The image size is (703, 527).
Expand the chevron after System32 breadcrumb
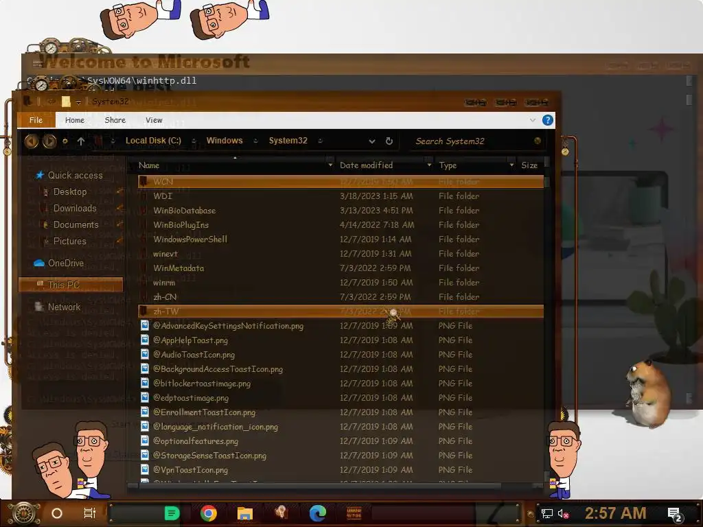(x=320, y=141)
